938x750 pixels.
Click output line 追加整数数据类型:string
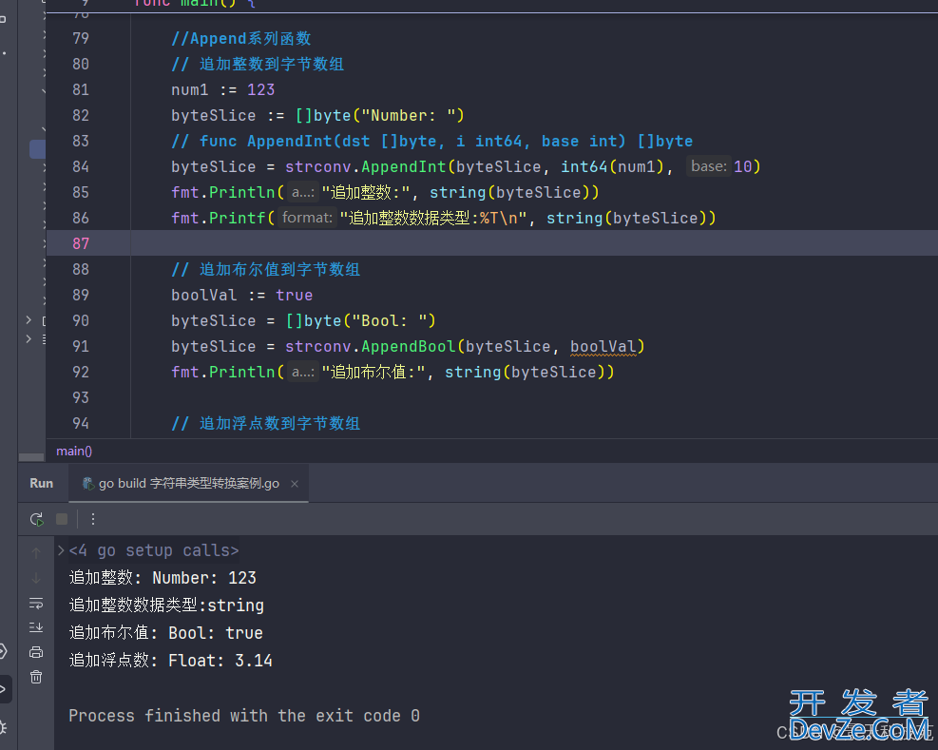point(166,606)
